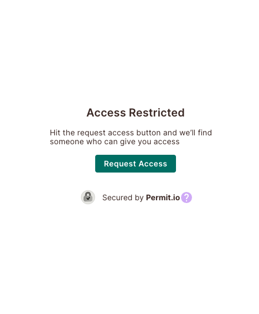Click the Request Access button
The height and width of the screenshot is (314, 259).
[136, 164]
